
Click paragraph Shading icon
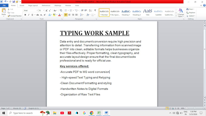point(88,15)
